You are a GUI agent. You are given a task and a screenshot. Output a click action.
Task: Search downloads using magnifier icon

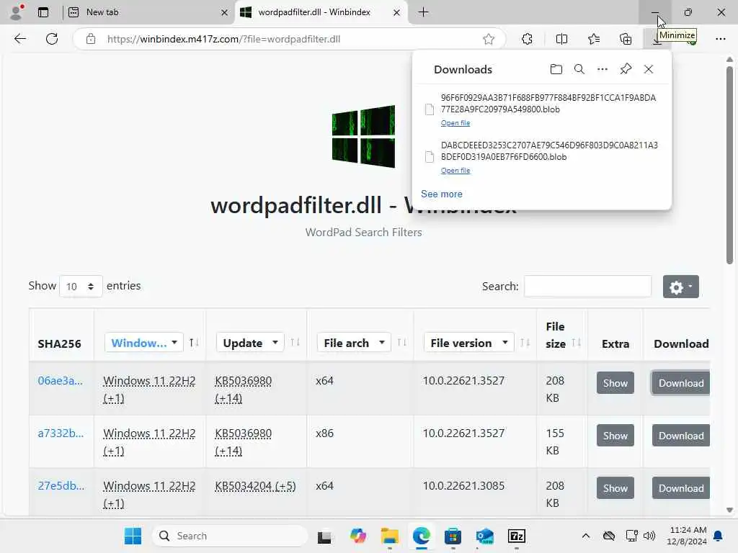click(579, 69)
